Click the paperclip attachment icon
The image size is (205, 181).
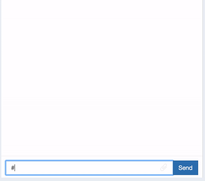164,167
